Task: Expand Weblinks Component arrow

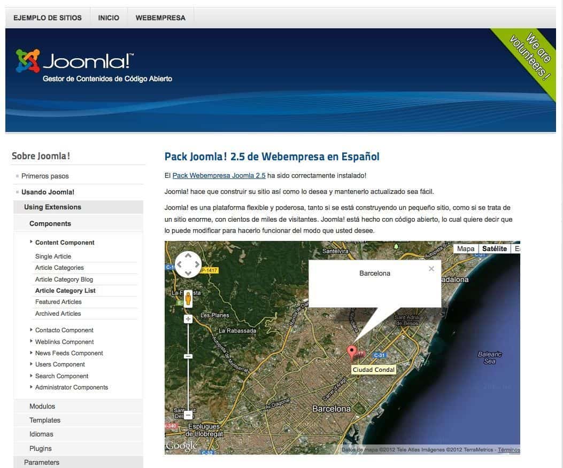Action: 31,341
